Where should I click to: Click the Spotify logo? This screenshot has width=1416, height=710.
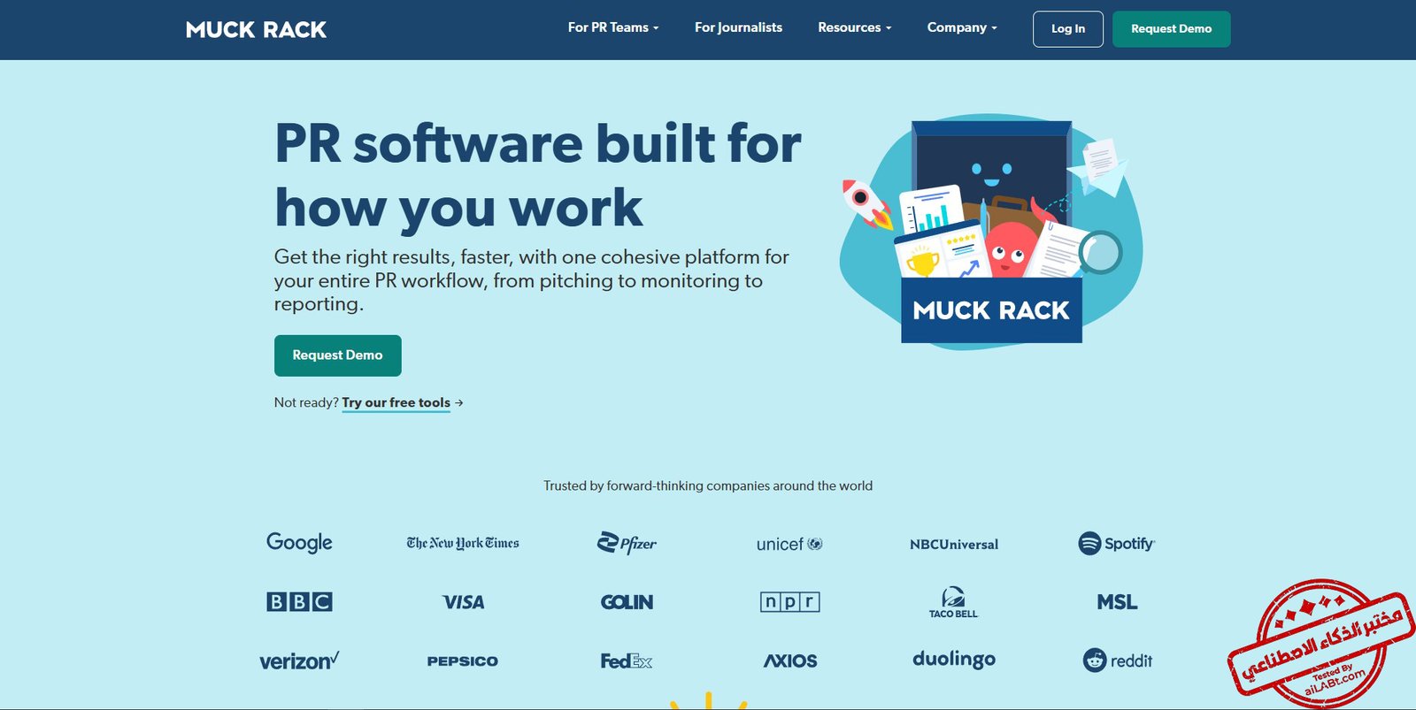[x=1117, y=544]
